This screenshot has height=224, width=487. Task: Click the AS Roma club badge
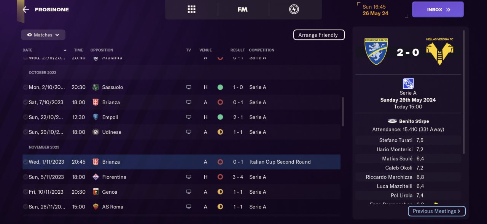click(95, 207)
